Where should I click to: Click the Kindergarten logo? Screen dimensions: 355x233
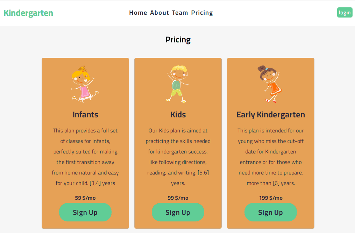28,13
